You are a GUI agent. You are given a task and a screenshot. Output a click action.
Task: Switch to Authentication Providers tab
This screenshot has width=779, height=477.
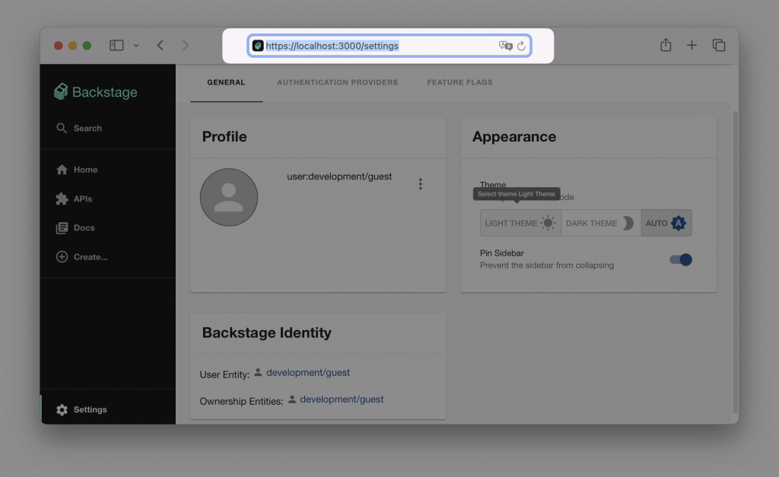click(337, 82)
